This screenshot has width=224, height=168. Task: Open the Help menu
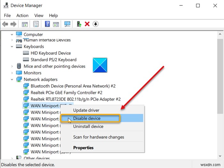[x=53, y=15]
